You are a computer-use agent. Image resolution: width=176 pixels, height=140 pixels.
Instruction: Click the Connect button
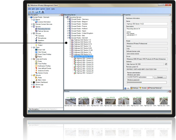click(x=160, y=77)
